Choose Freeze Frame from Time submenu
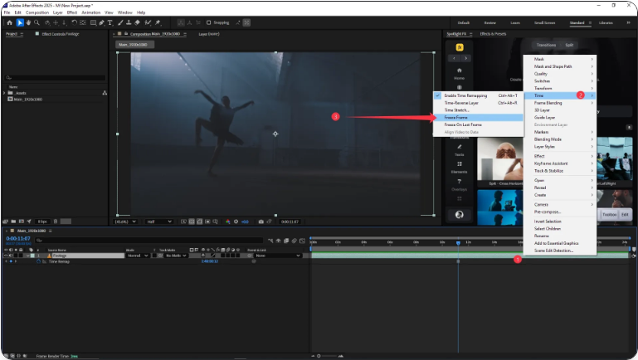The image size is (638, 360). click(457, 117)
